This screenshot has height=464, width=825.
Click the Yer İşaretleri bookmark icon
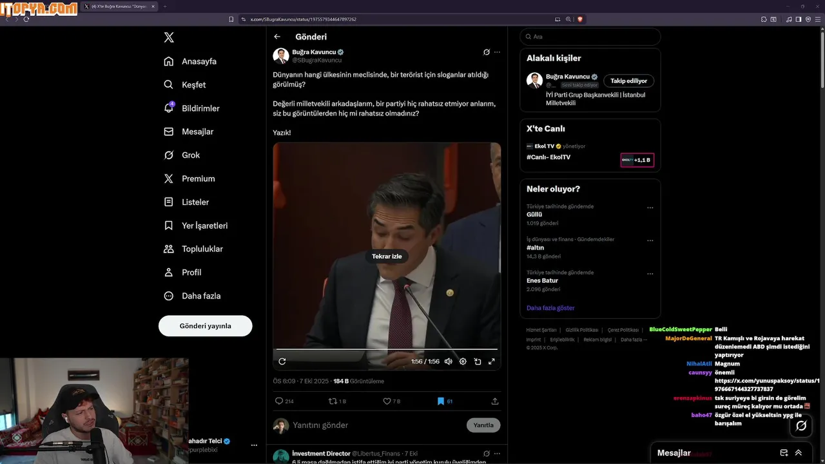[169, 226]
